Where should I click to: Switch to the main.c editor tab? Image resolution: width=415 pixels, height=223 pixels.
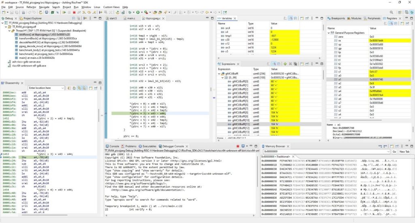tap(129, 18)
